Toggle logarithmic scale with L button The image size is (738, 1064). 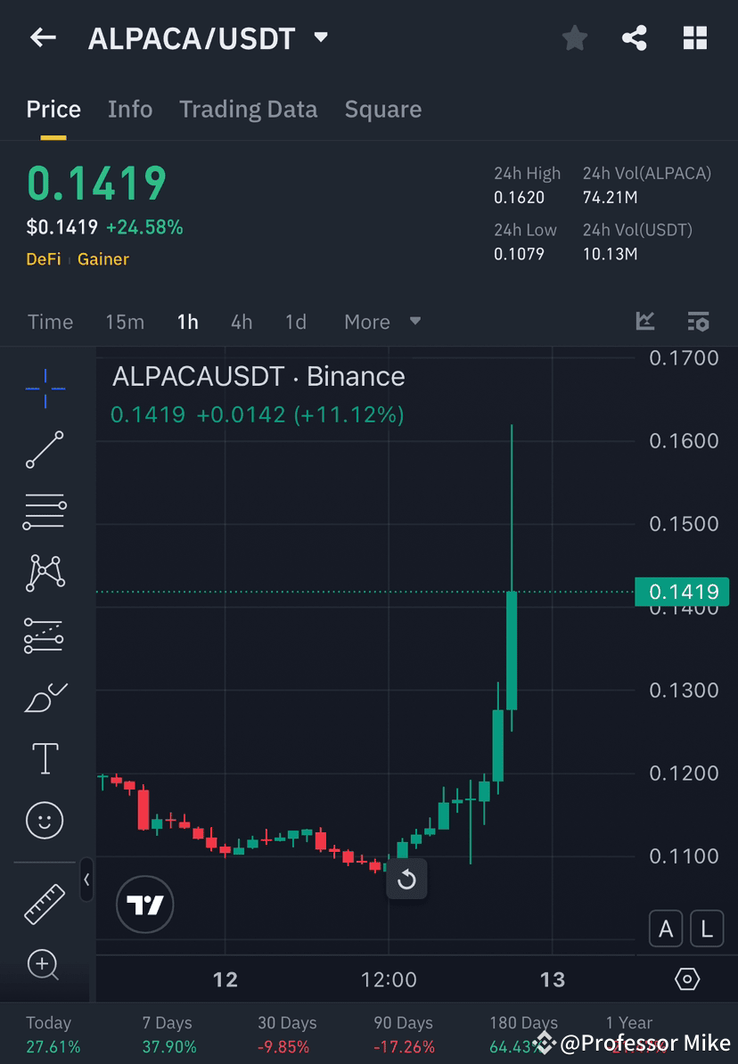(x=707, y=929)
